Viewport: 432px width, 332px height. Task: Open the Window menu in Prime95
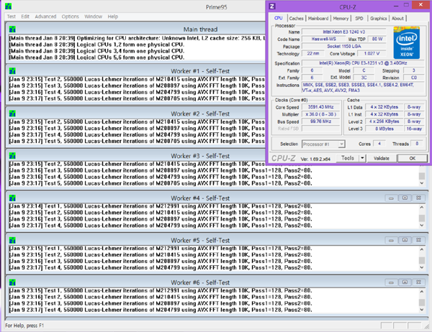(93, 17)
